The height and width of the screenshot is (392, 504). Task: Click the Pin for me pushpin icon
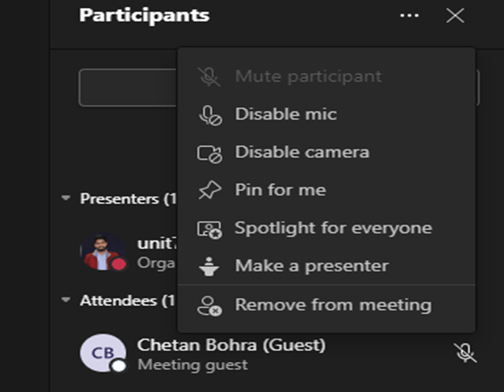coord(209,190)
